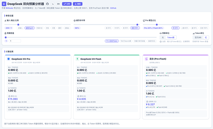Click the 混合 (Pro+Flash) card title

pos(158,59)
